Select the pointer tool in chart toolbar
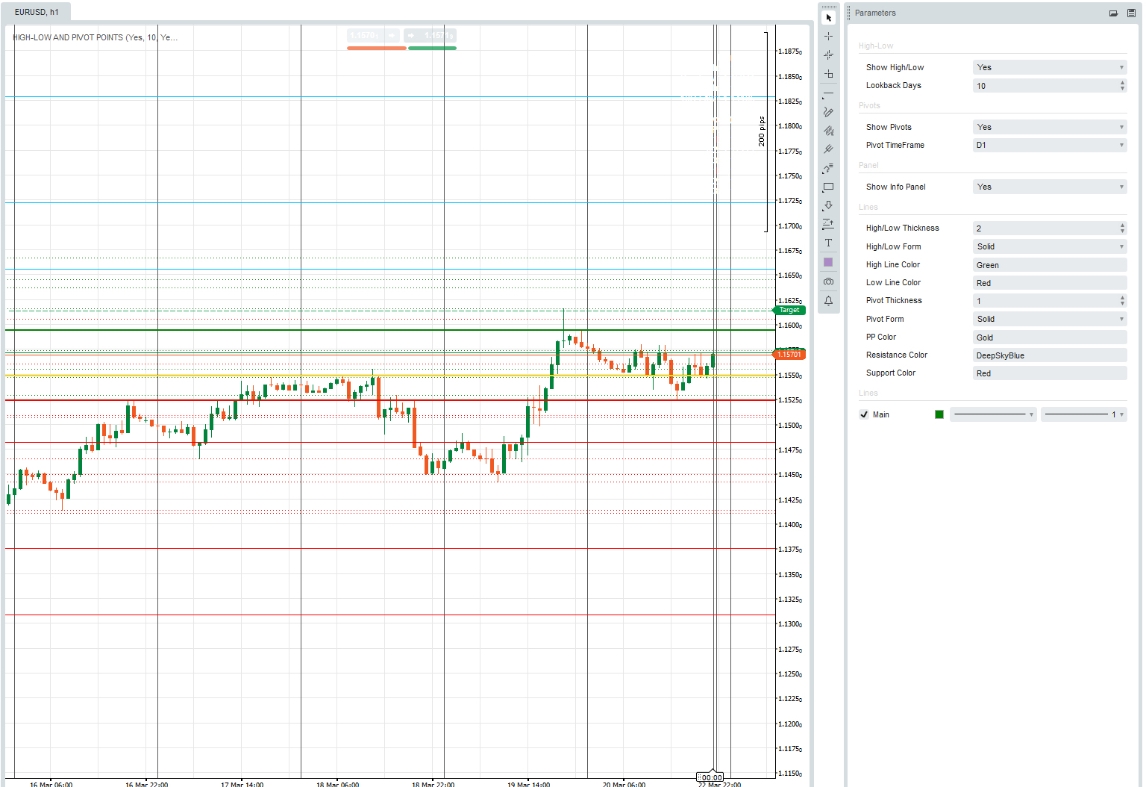Image resolution: width=1146 pixels, height=787 pixels. click(828, 17)
